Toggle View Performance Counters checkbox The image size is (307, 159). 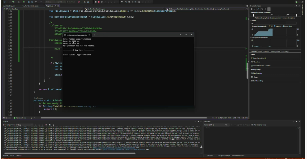point(252,65)
